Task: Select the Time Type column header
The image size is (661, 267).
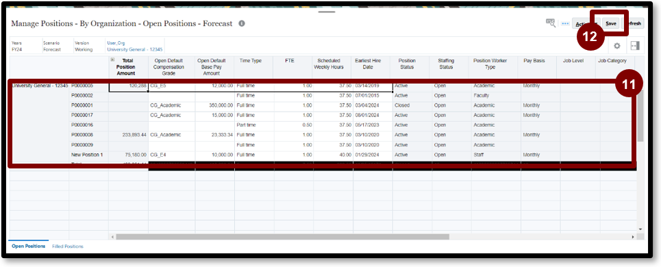Action: (253, 66)
